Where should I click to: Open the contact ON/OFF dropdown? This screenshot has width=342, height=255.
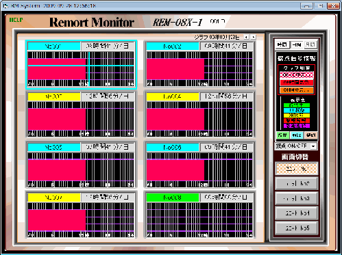click(x=314, y=146)
